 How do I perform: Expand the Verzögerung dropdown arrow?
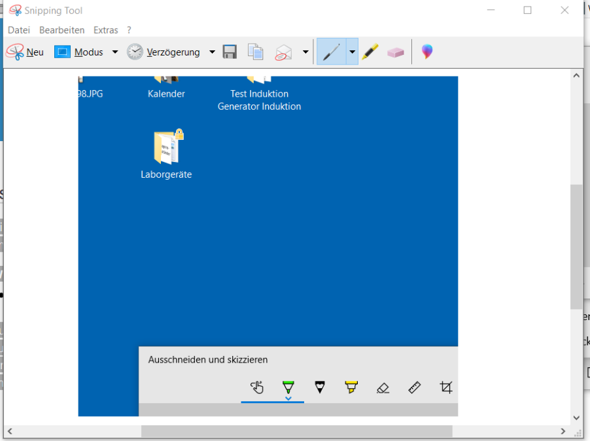pyautogui.click(x=212, y=52)
